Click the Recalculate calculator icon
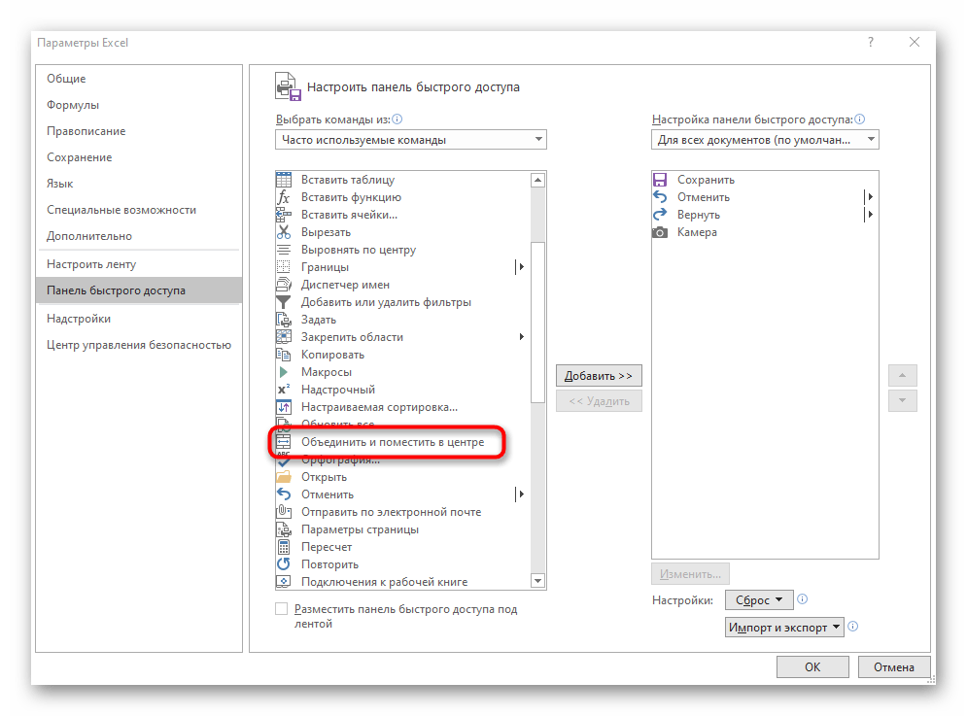This screenshot has height=716, width=967. [x=284, y=547]
